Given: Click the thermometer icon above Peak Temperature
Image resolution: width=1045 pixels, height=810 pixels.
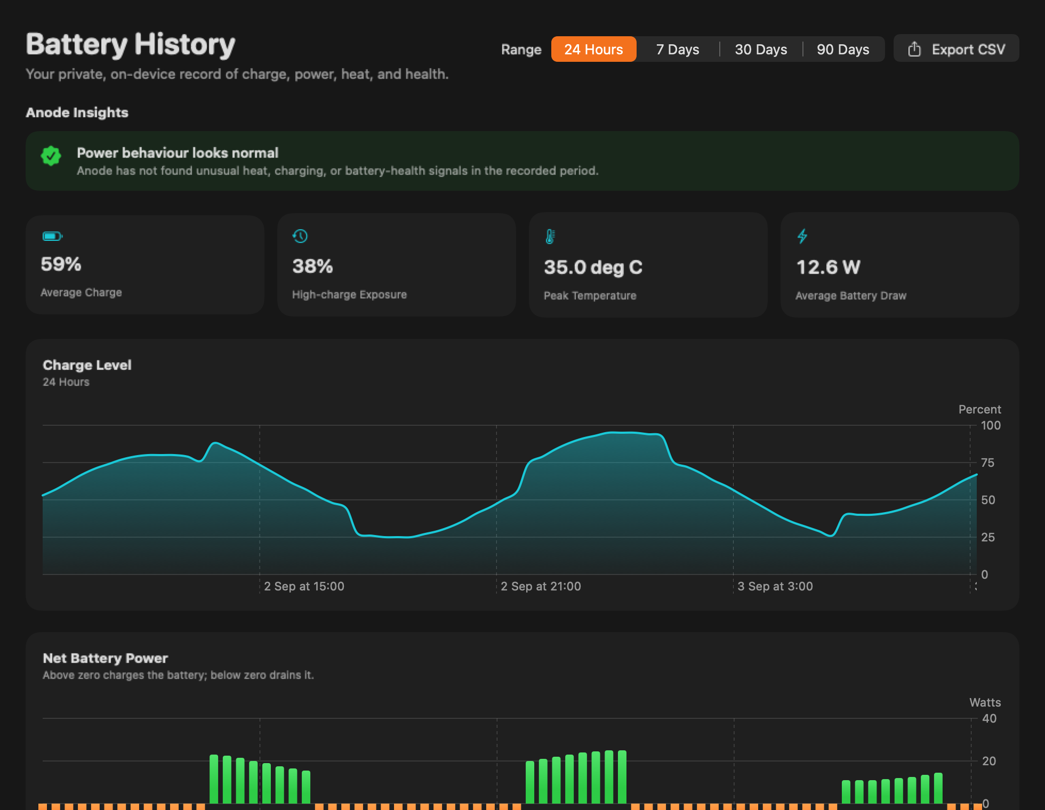Looking at the screenshot, I should 550,237.
